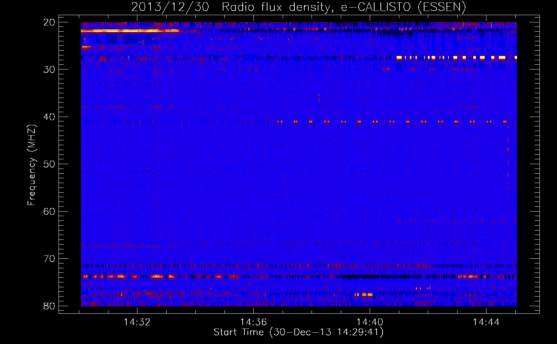Click the 60 MHz frequency tick label

point(49,212)
